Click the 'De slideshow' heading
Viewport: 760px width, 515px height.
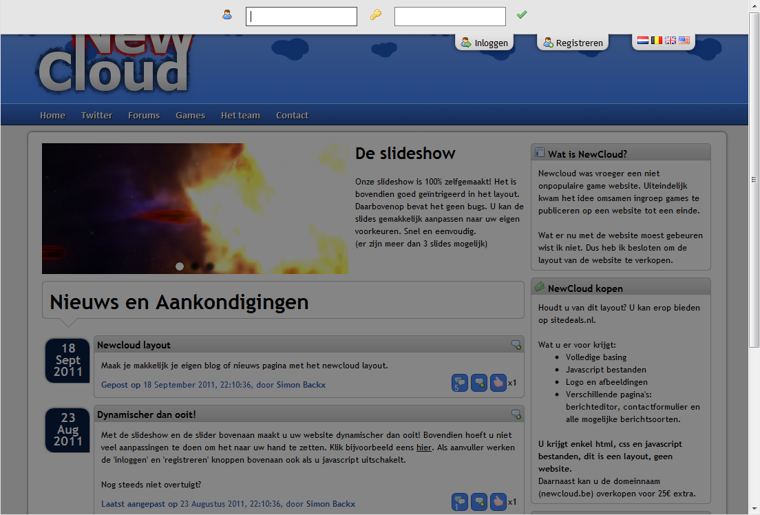coord(405,154)
